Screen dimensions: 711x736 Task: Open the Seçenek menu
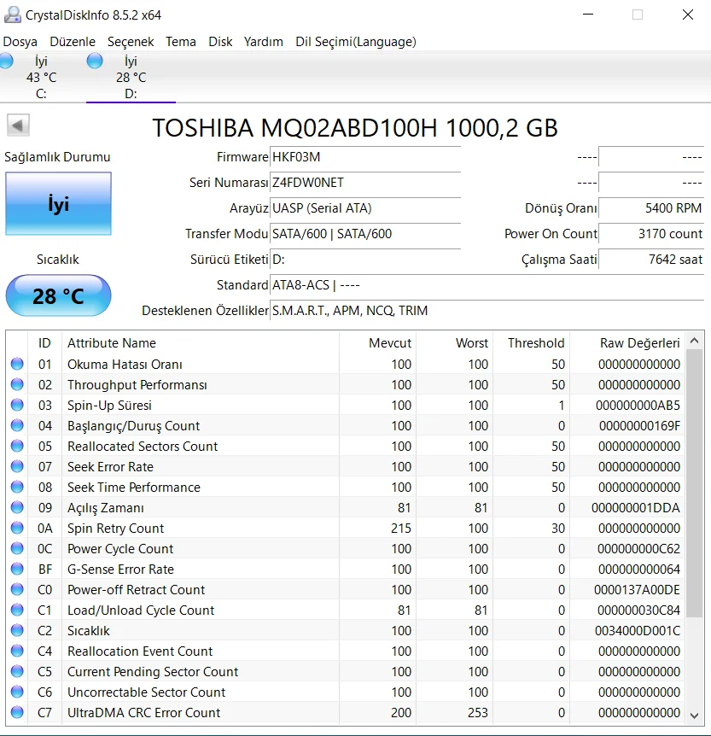point(131,41)
